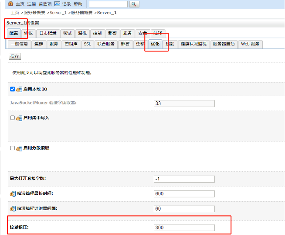285x235 pixels.
Task: Click the 记录 link
Action: pos(67,4)
